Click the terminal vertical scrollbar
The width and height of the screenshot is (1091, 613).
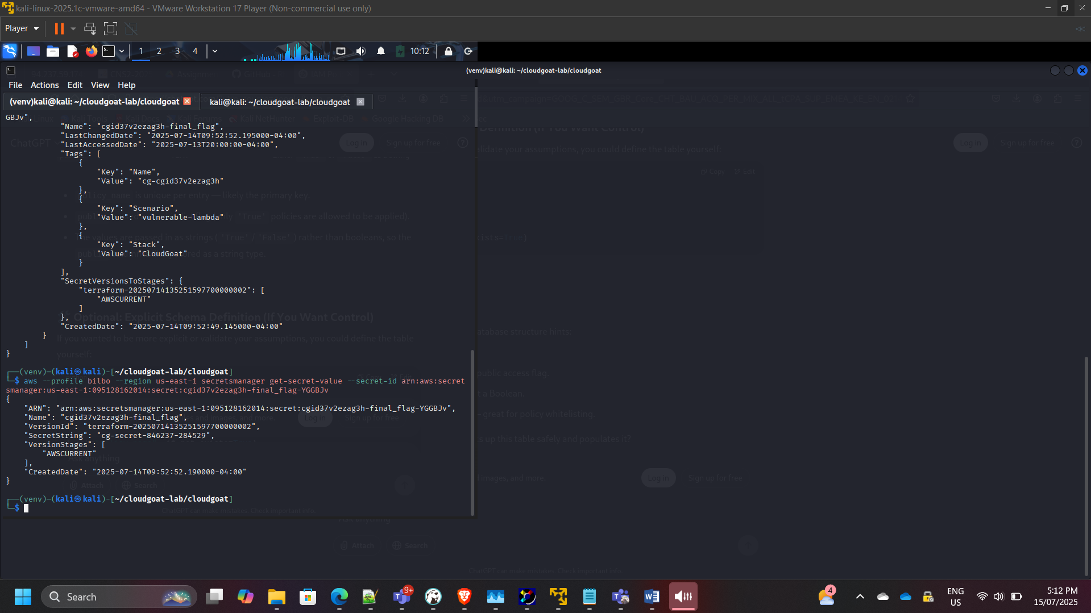(x=472, y=432)
